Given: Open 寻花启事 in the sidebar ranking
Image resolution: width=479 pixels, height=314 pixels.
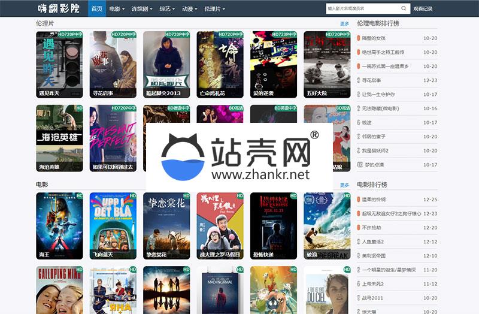Looking at the screenshot, I should point(371,80).
